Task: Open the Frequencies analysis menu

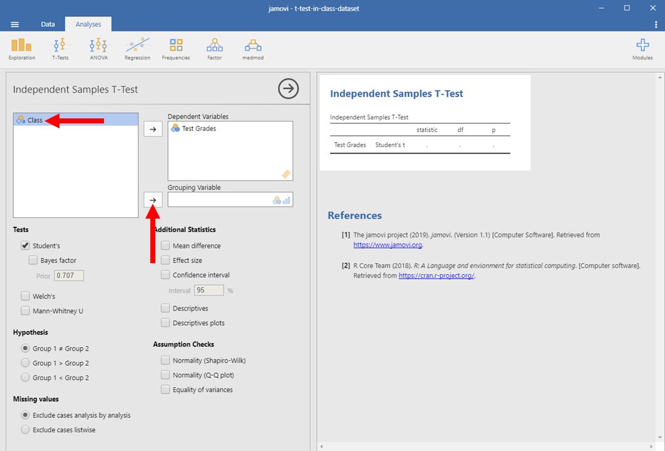Action: (176, 49)
